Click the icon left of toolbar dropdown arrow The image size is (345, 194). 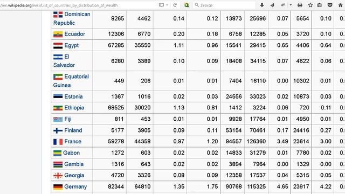283,5
